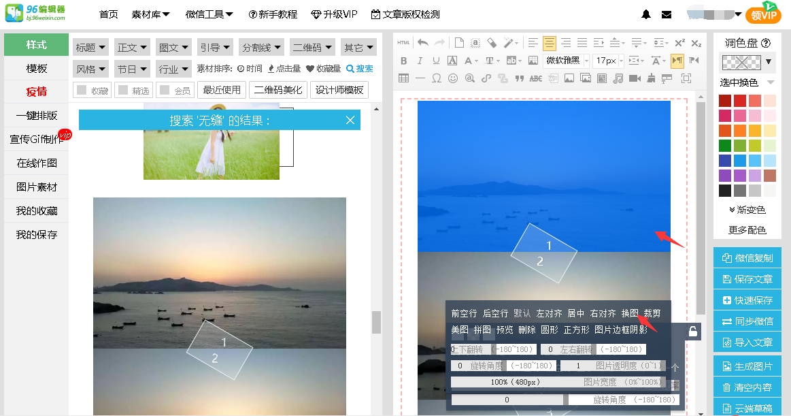Screen dimensions: 791x416
Task: Expand the 图文 category dropdown
Action: [x=173, y=48]
